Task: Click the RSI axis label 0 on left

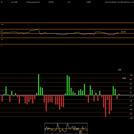Action: coord(1,46)
